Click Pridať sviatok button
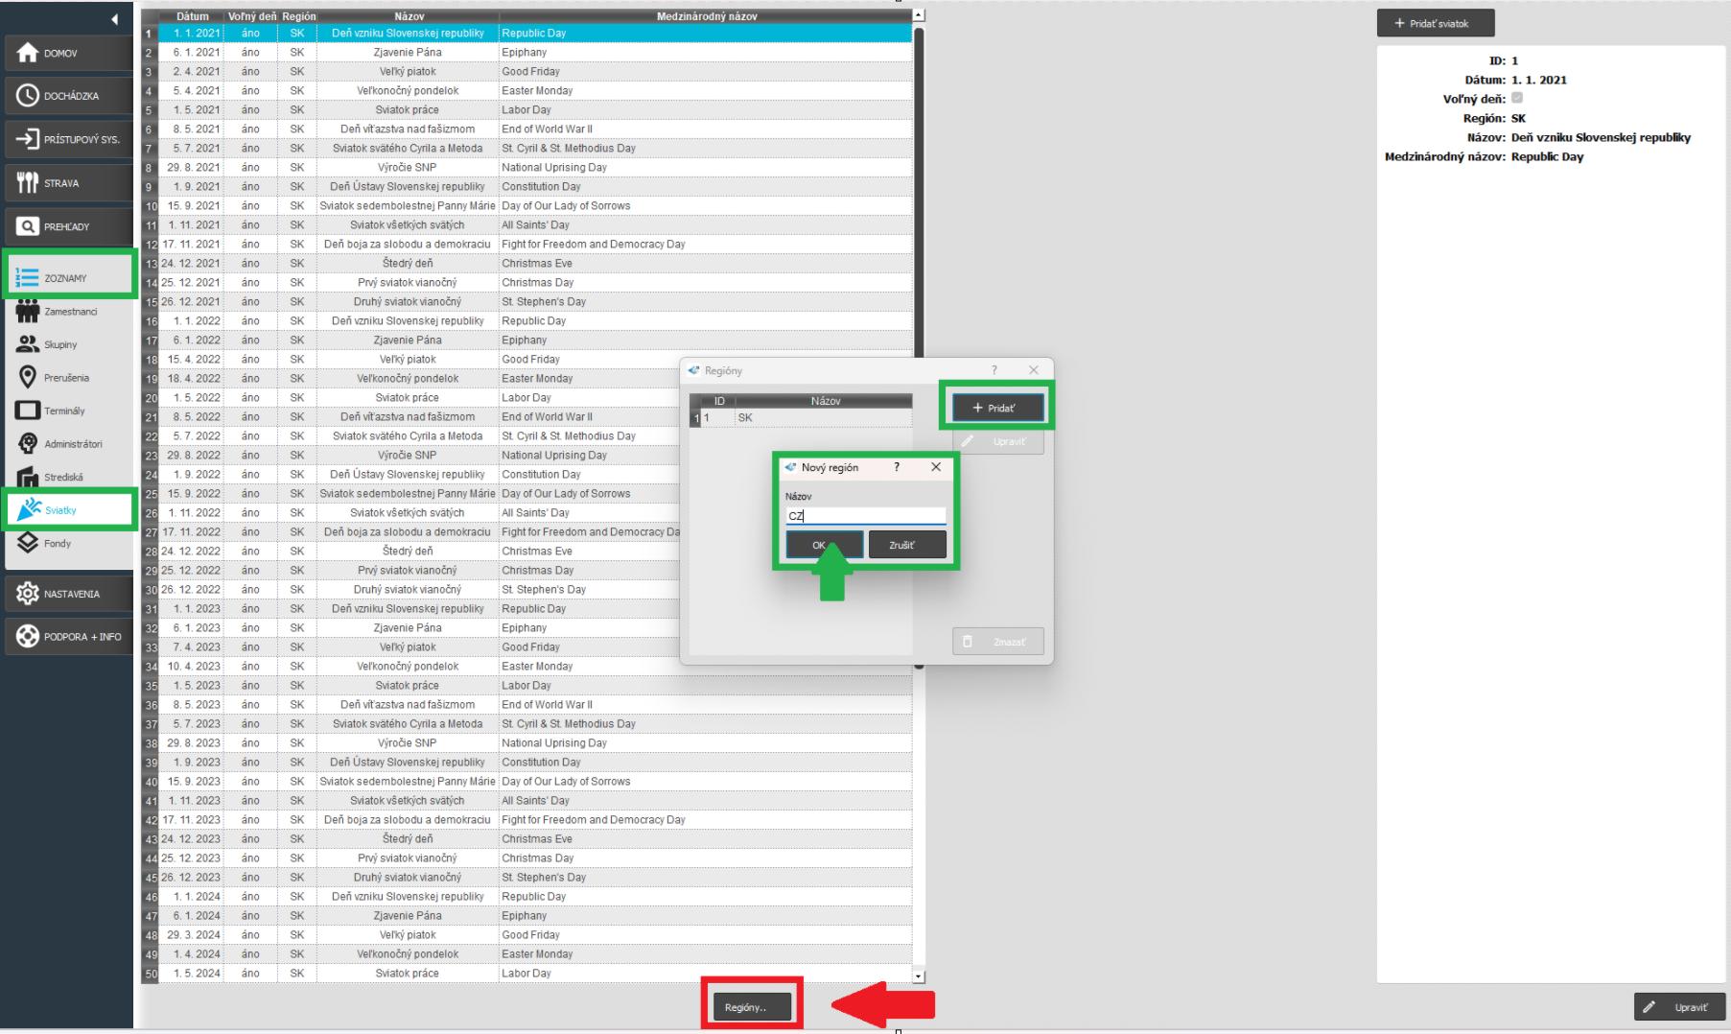Viewport: 1731px width, 1034px height. tap(1435, 23)
